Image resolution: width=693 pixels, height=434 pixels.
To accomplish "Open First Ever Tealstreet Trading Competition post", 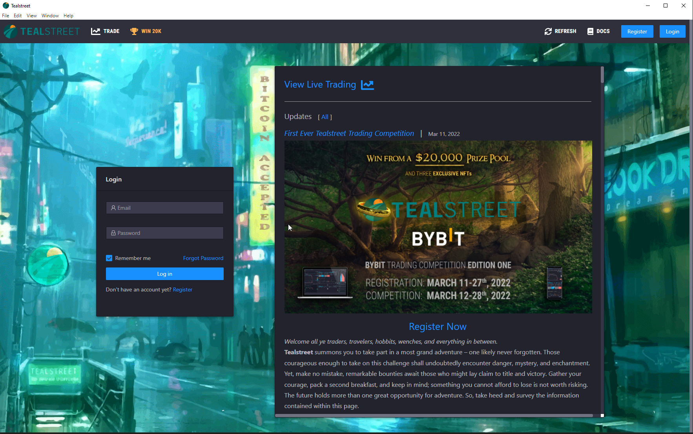I will click(x=349, y=134).
